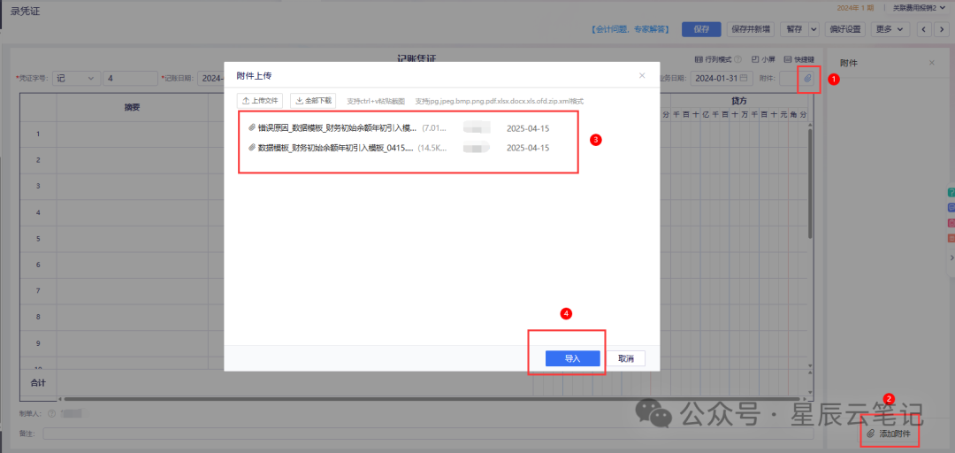Click the row number 8 in voucher table
The height and width of the screenshot is (453, 955).
click(x=38, y=317)
